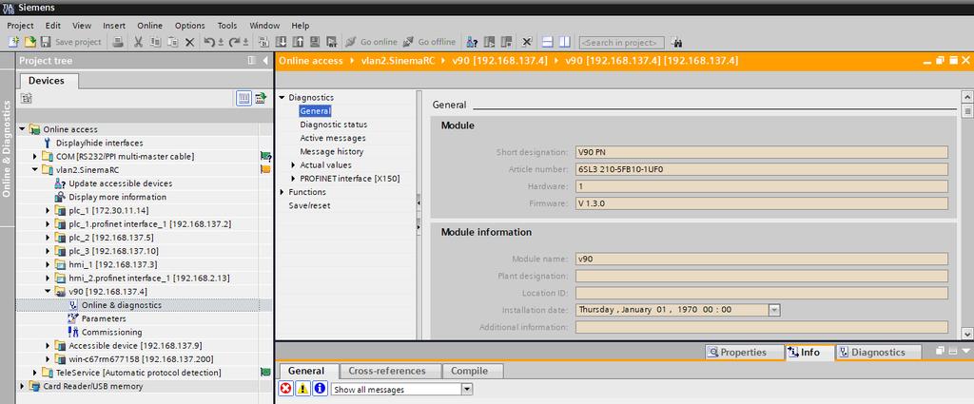Open the Edit menu
The image size is (974, 404).
pyautogui.click(x=53, y=26)
